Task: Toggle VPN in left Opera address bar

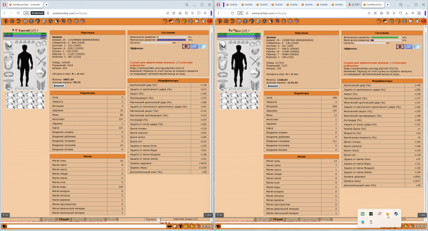Action: tap(27, 13)
